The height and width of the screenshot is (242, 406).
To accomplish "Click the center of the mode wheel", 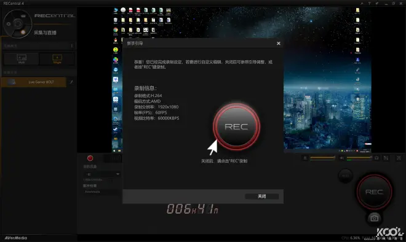I will coord(18,24).
